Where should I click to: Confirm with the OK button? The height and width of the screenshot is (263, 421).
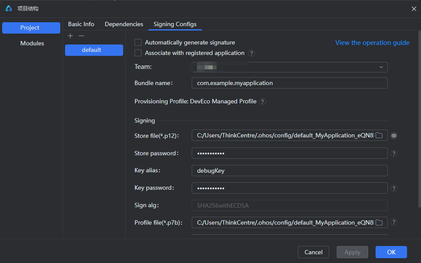point(391,252)
